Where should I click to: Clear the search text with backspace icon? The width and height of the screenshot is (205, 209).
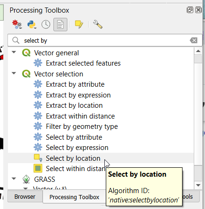pos(194,40)
